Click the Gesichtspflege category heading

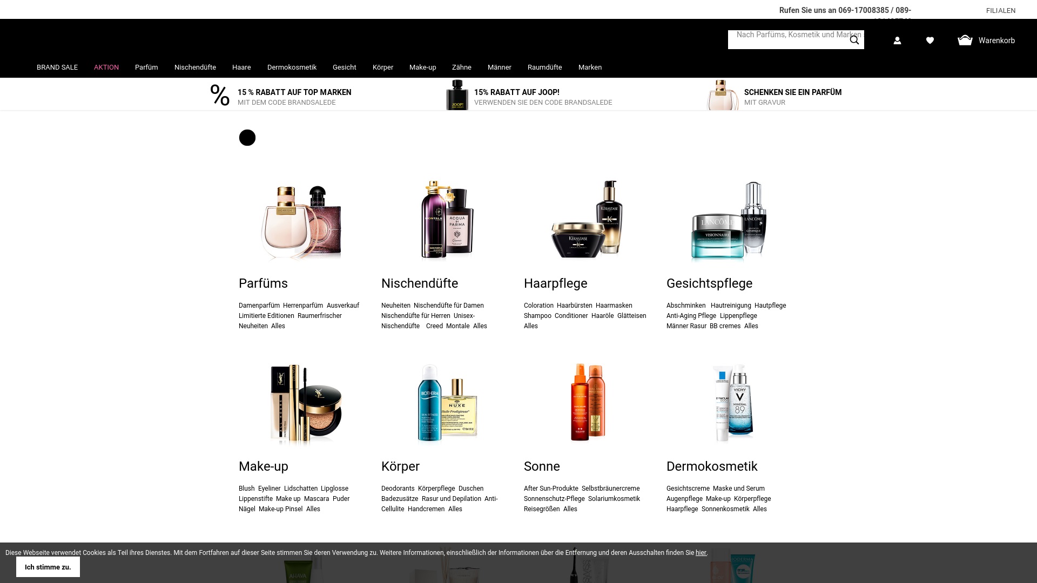coord(709,283)
